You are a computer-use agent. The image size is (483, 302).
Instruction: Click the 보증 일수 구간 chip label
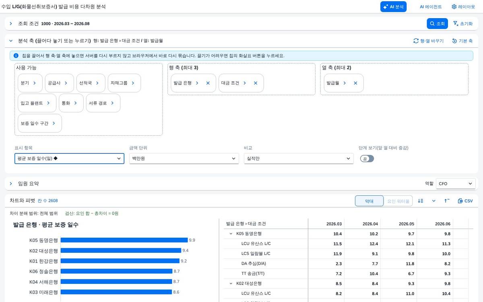[x=35, y=123]
